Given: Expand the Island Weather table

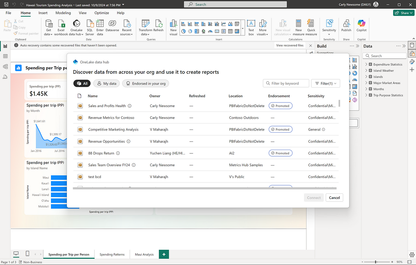Looking at the screenshot, I should point(366,71).
